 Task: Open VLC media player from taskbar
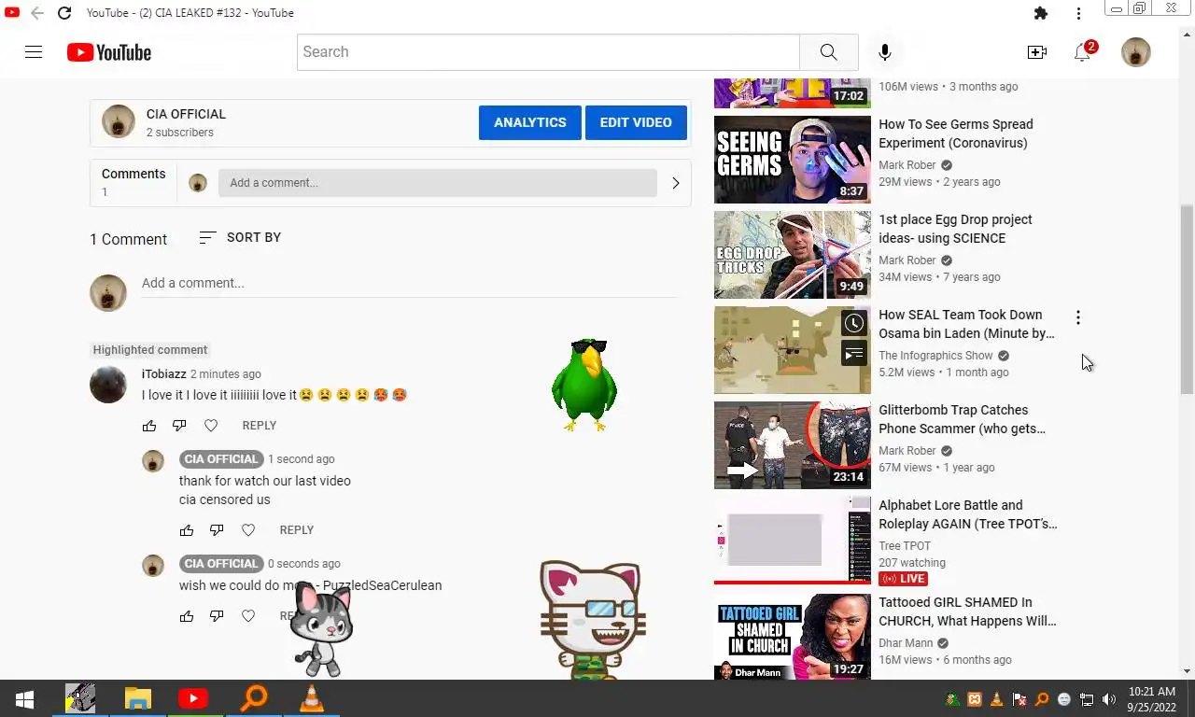click(312, 699)
